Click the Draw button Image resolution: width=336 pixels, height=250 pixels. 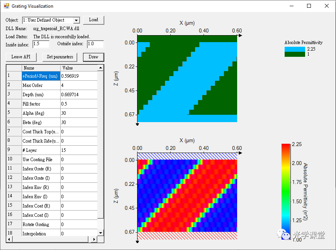[93, 57]
